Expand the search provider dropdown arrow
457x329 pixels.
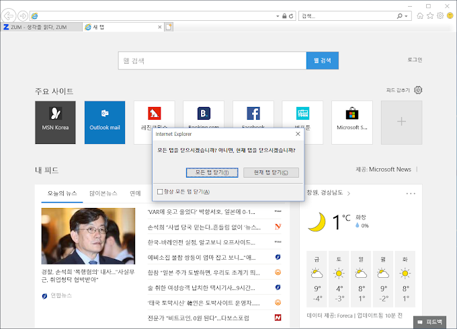click(x=407, y=16)
